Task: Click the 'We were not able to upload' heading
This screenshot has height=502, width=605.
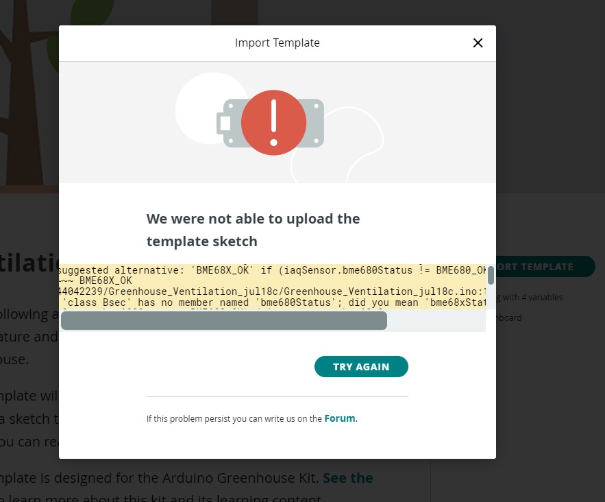Action: pos(253,230)
